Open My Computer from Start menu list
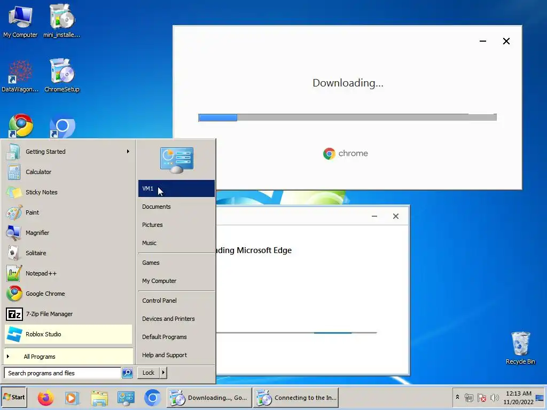 coord(176,281)
